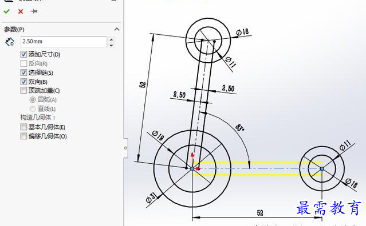This screenshot has height=226, width=366.
Task: Decrease offset distance with down spinner arrow
Action: tap(112, 45)
